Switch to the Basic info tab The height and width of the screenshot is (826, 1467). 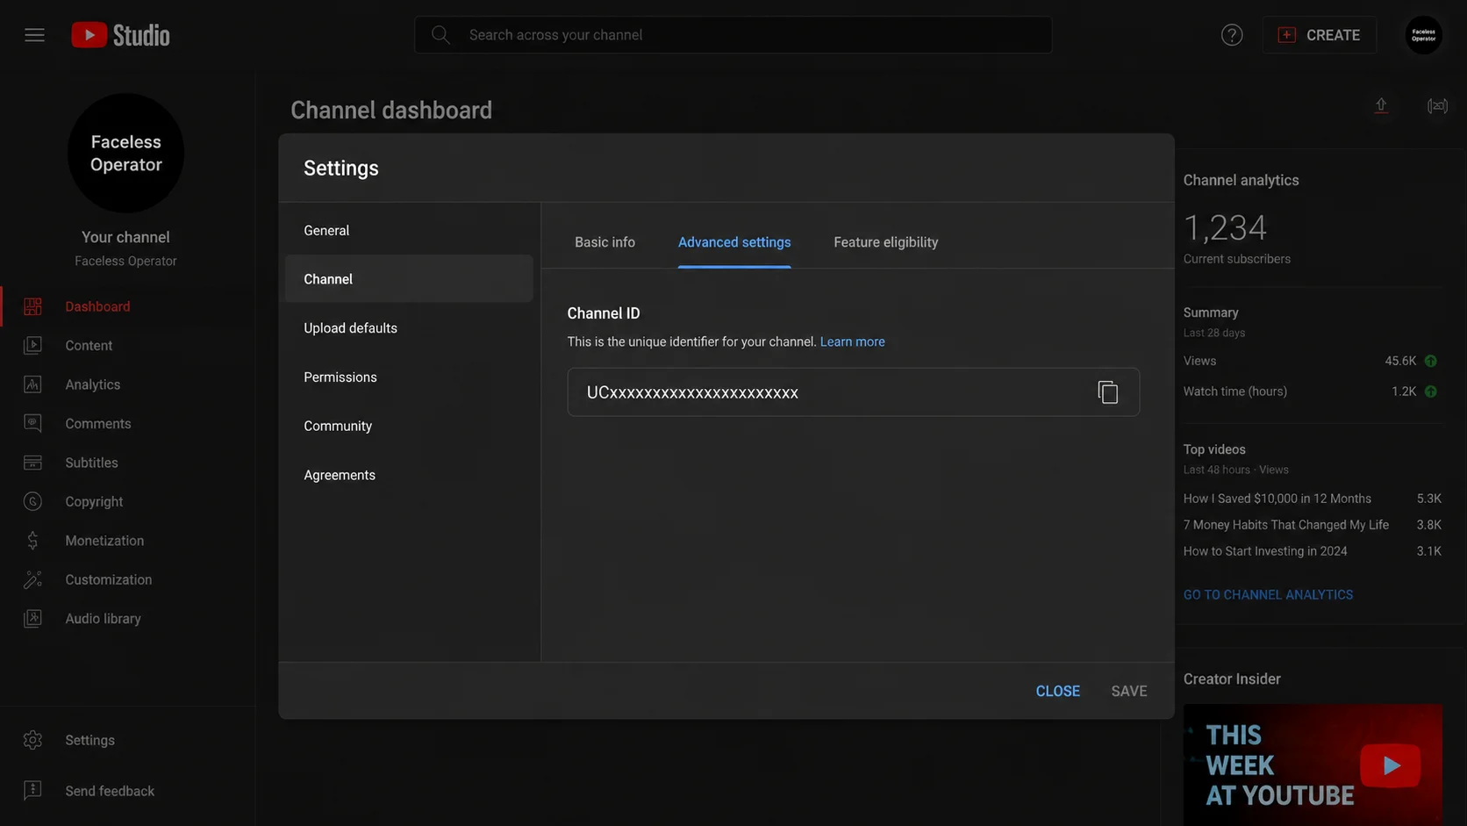click(605, 242)
